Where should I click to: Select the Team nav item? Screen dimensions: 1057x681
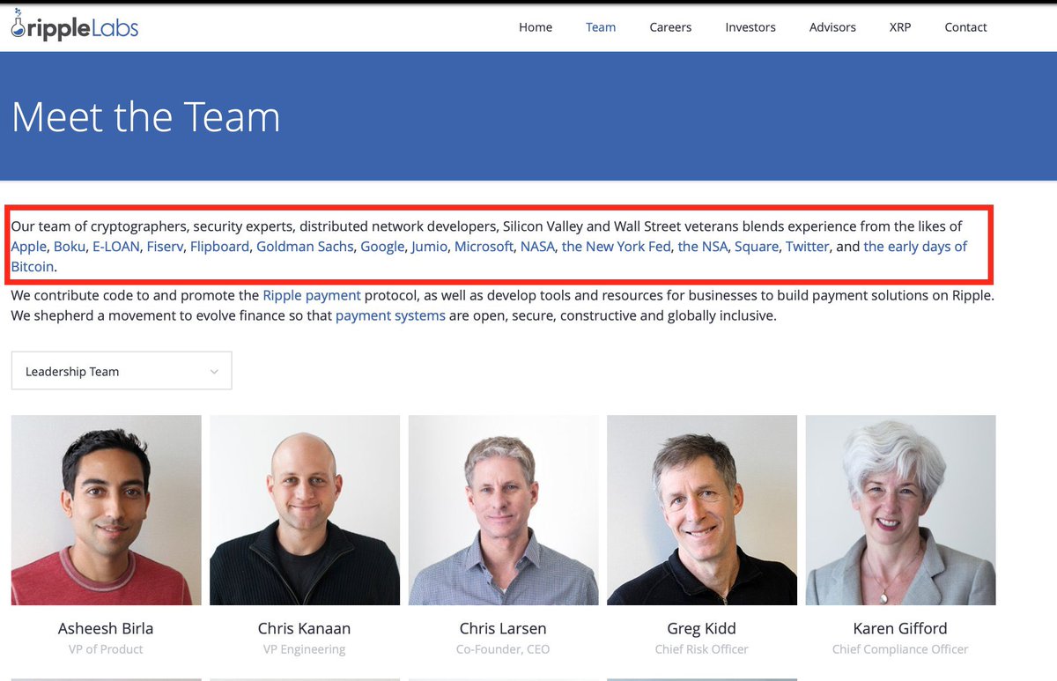click(x=601, y=27)
